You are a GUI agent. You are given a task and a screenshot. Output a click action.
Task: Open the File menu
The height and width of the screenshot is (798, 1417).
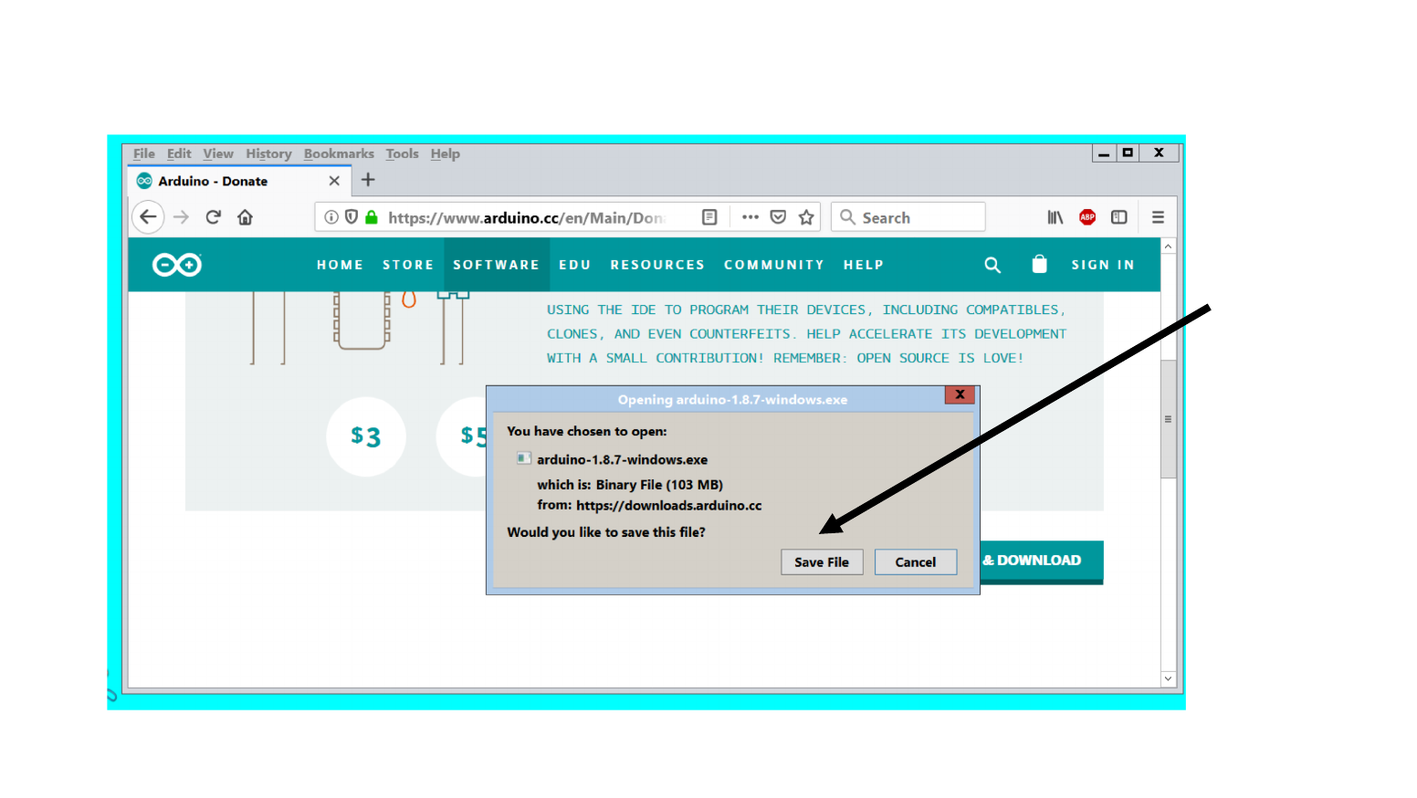click(x=144, y=153)
